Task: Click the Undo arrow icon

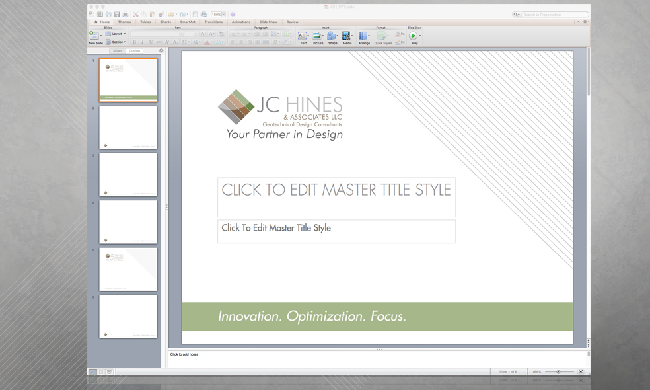Action: [171, 14]
